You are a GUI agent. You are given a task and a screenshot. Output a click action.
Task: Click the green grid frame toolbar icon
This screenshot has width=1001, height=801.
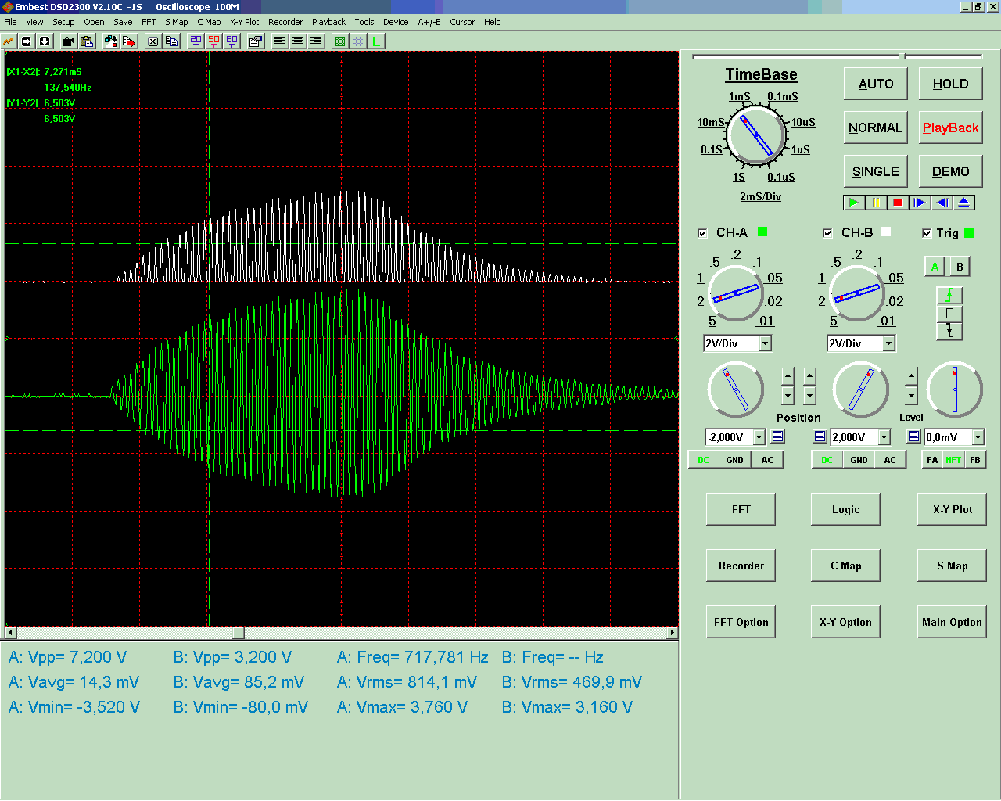coord(340,41)
